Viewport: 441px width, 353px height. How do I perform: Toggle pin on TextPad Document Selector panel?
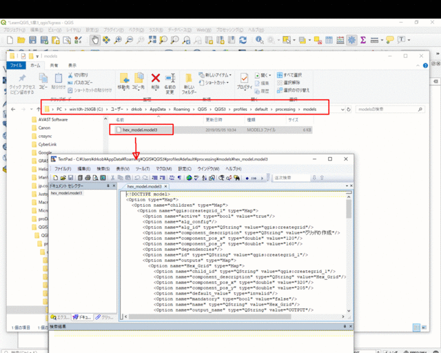point(108,185)
